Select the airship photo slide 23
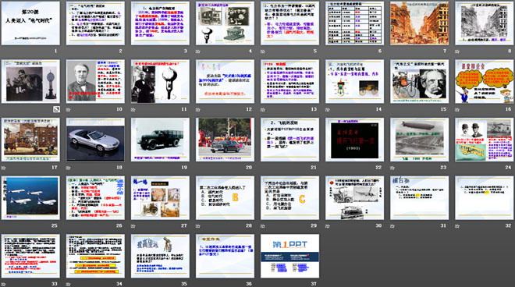The image size is (515, 287). pyautogui.click(x=420, y=140)
